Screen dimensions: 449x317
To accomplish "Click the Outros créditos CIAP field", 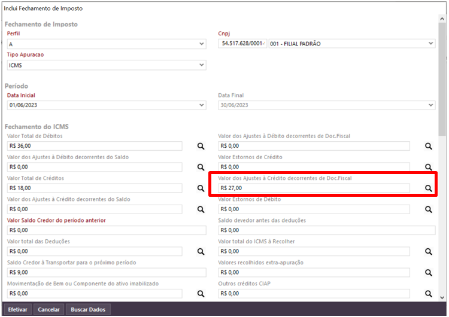I will pos(314,294).
